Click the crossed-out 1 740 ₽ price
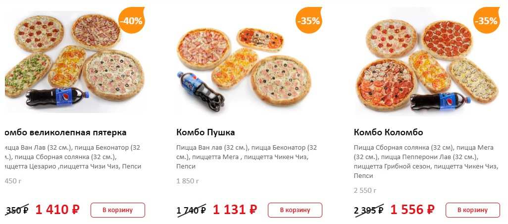Screen dimensions: 508x224 [191, 210]
